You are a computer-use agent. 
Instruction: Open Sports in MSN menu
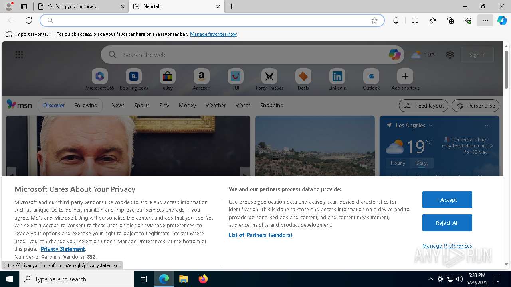pos(142,105)
